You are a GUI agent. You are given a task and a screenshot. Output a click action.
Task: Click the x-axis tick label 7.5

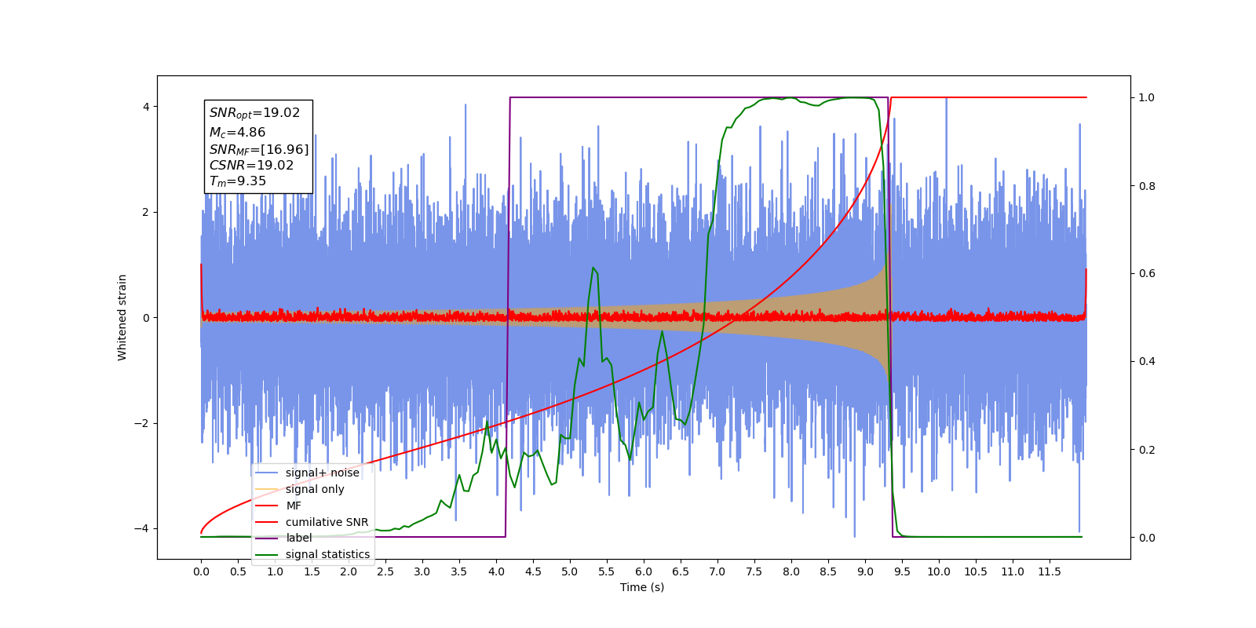coord(754,571)
